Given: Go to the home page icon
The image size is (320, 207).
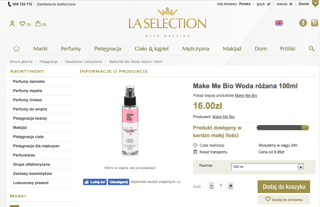Looking at the screenshot, I should tap(17, 49).
